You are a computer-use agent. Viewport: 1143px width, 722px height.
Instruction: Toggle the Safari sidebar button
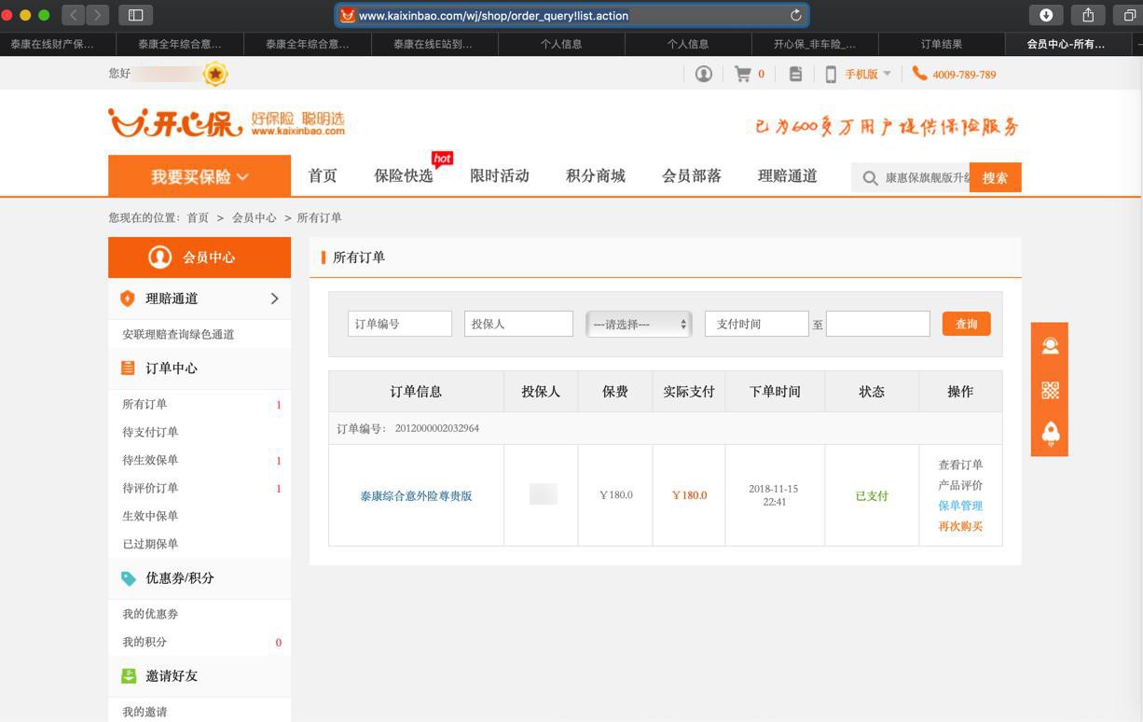point(135,15)
